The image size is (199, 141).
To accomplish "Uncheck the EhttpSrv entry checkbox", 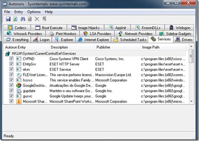I will [11, 64].
